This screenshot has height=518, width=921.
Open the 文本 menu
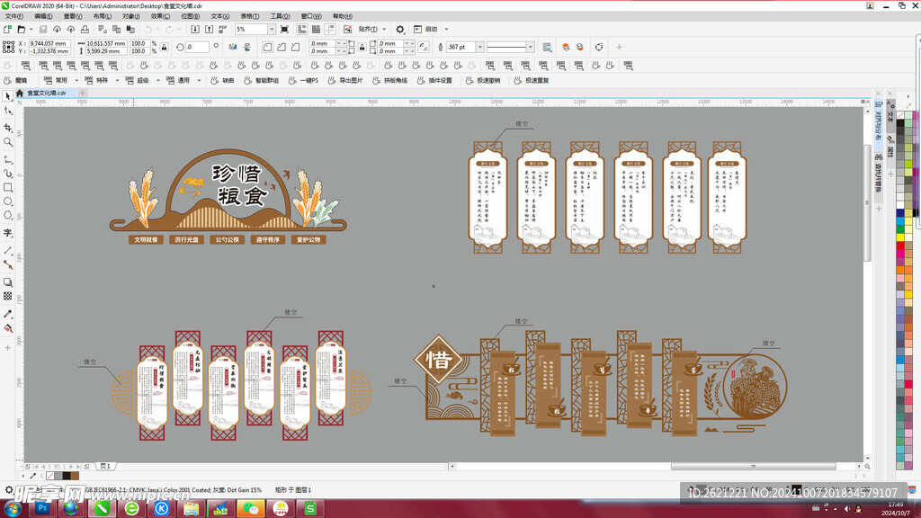click(219, 16)
